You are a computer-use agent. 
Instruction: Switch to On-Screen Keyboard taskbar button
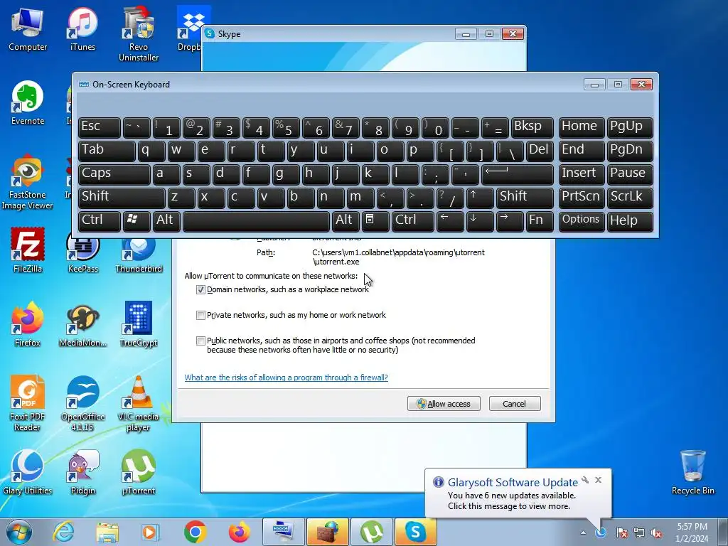coord(283,532)
